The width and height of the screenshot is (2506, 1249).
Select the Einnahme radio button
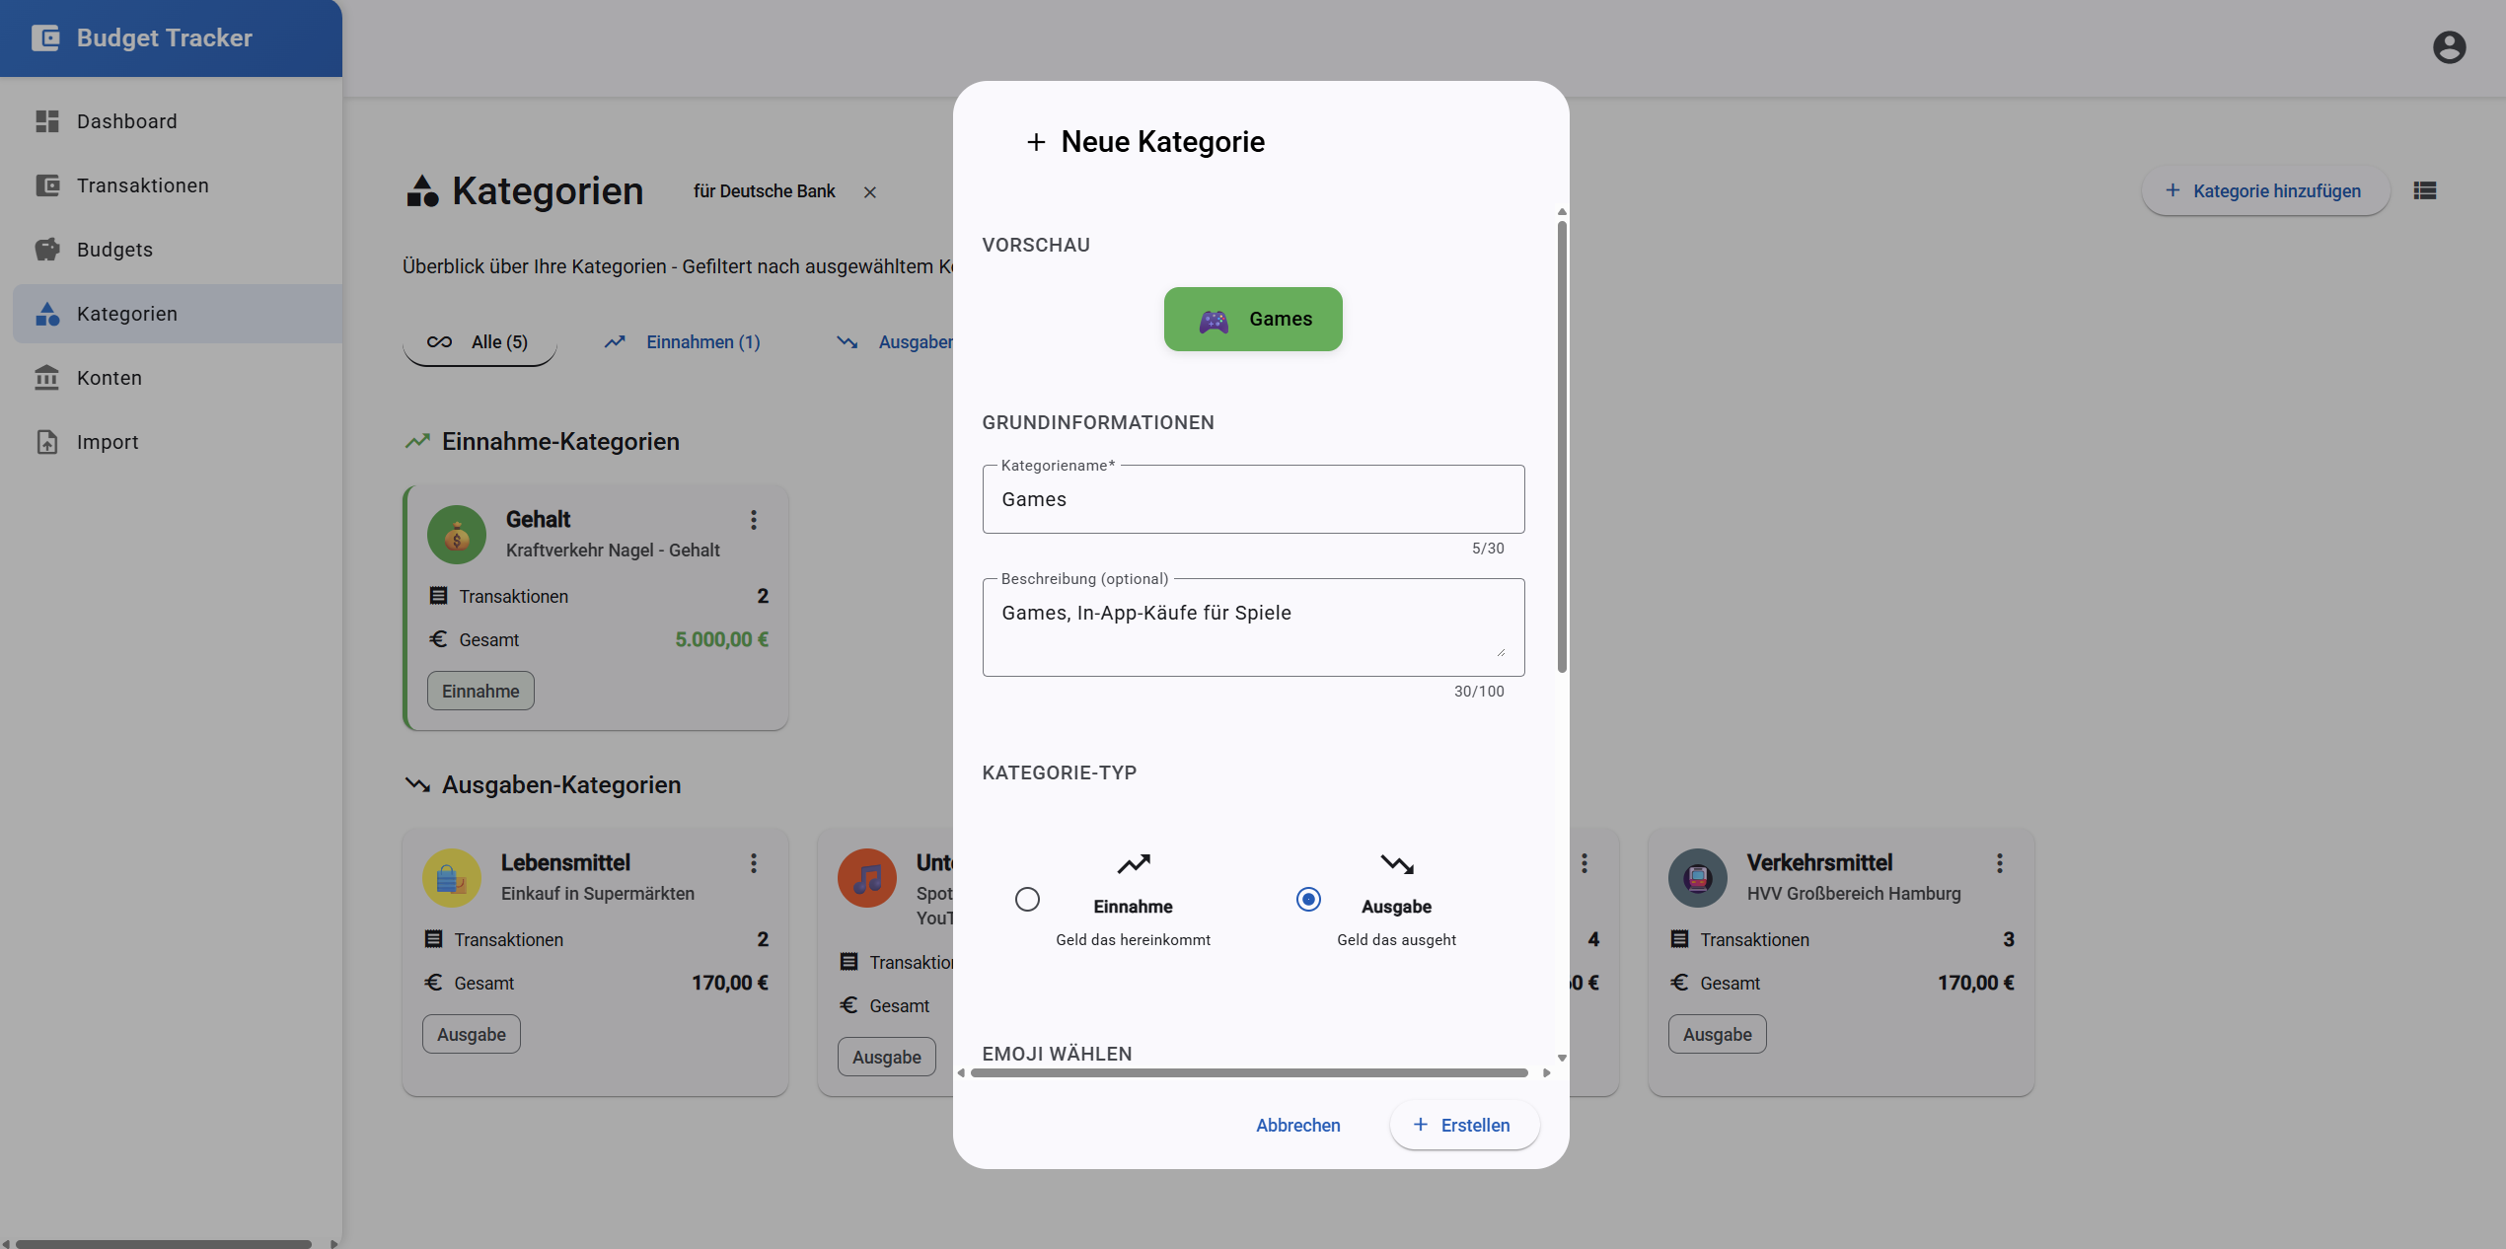[1027, 900]
